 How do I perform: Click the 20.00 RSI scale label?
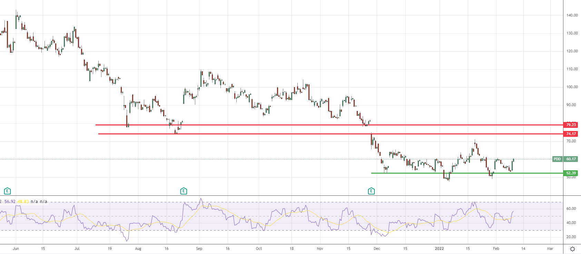coord(571,237)
